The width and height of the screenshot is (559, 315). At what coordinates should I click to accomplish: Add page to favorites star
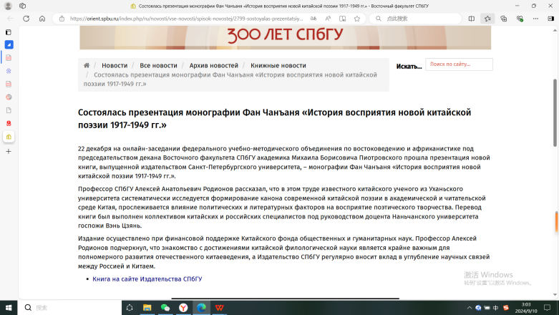coord(357,19)
